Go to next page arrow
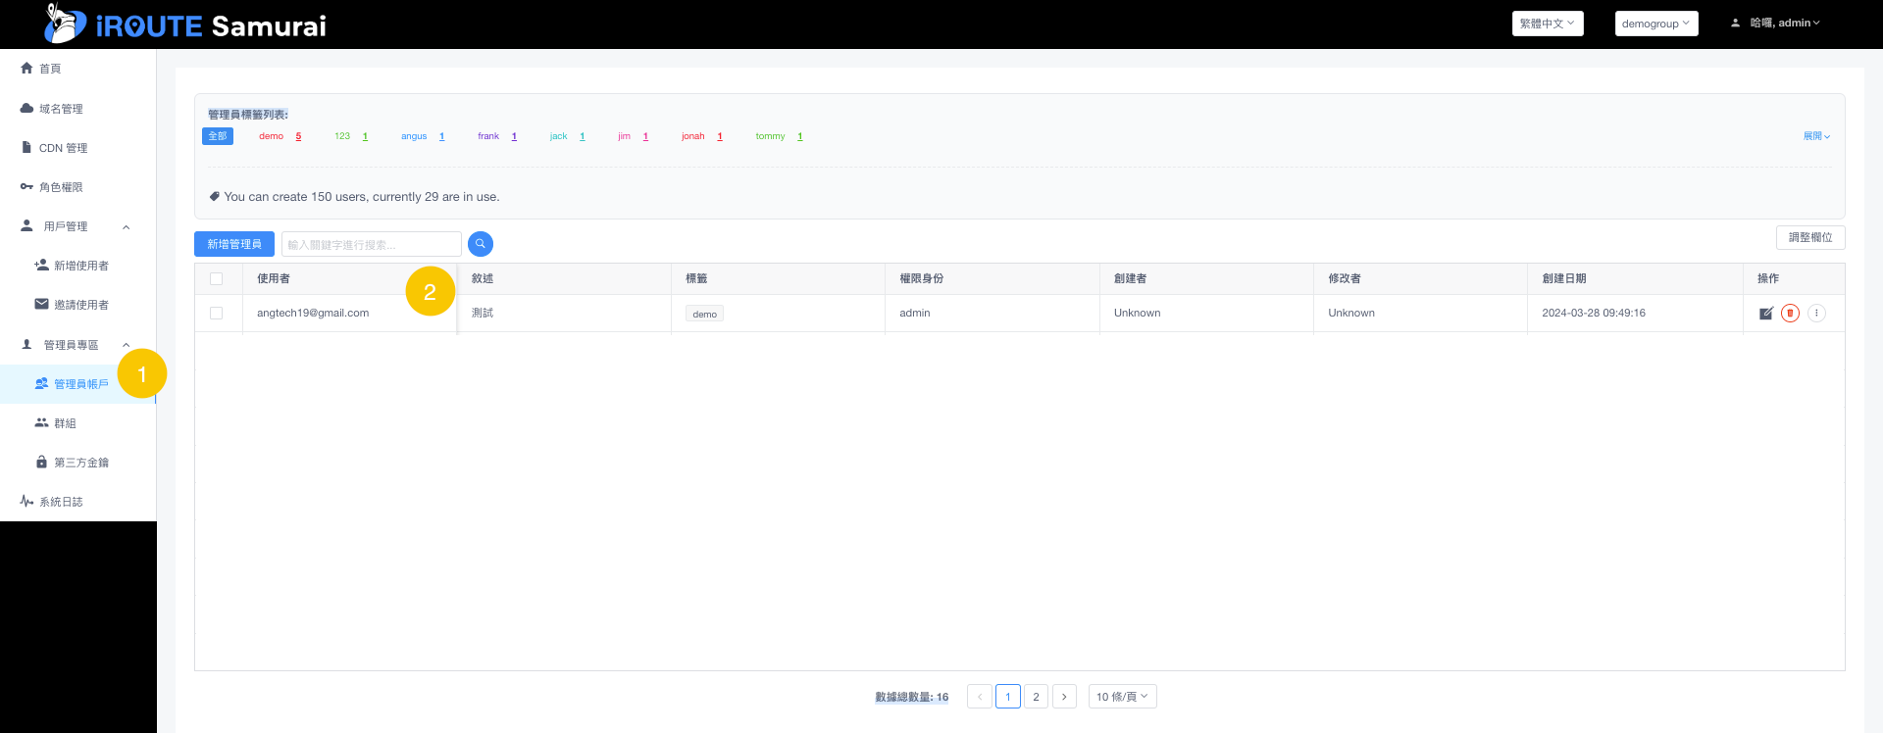This screenshot has width=1883, height=733. pyautogui.click(x=1064, y=697)
